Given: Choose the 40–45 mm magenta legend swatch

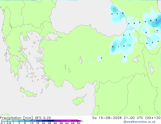Looking at the screenshot, I should pyautogui.click(x=69, y=121).
